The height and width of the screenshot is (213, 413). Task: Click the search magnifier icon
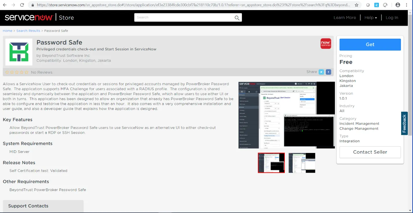click(x=237, y=18)
